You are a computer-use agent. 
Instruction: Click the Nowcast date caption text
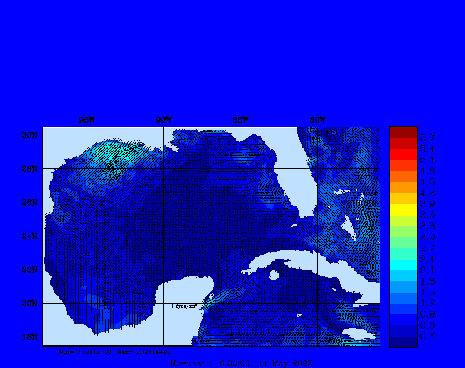click(241, 363)
